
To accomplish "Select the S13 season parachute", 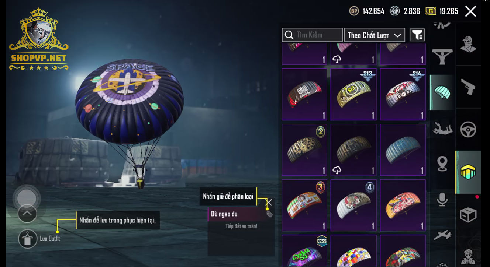I will (353, 95).
